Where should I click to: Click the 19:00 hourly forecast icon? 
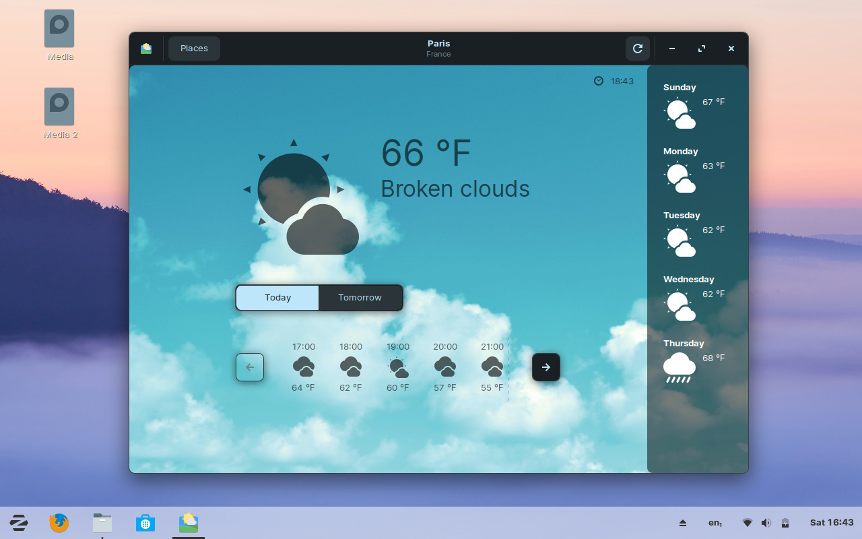pyautogui.click(x=398, y=367)
